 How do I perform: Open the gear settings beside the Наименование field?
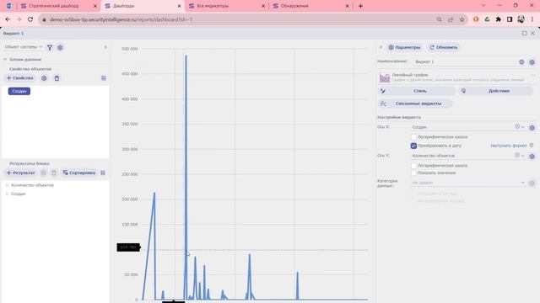click(532, 62)
